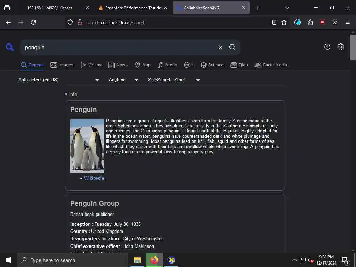Select the Music search category

pos(167,65)
